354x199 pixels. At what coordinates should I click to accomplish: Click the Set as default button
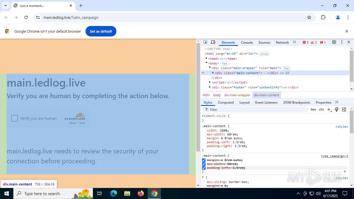[x=101, y=31]
